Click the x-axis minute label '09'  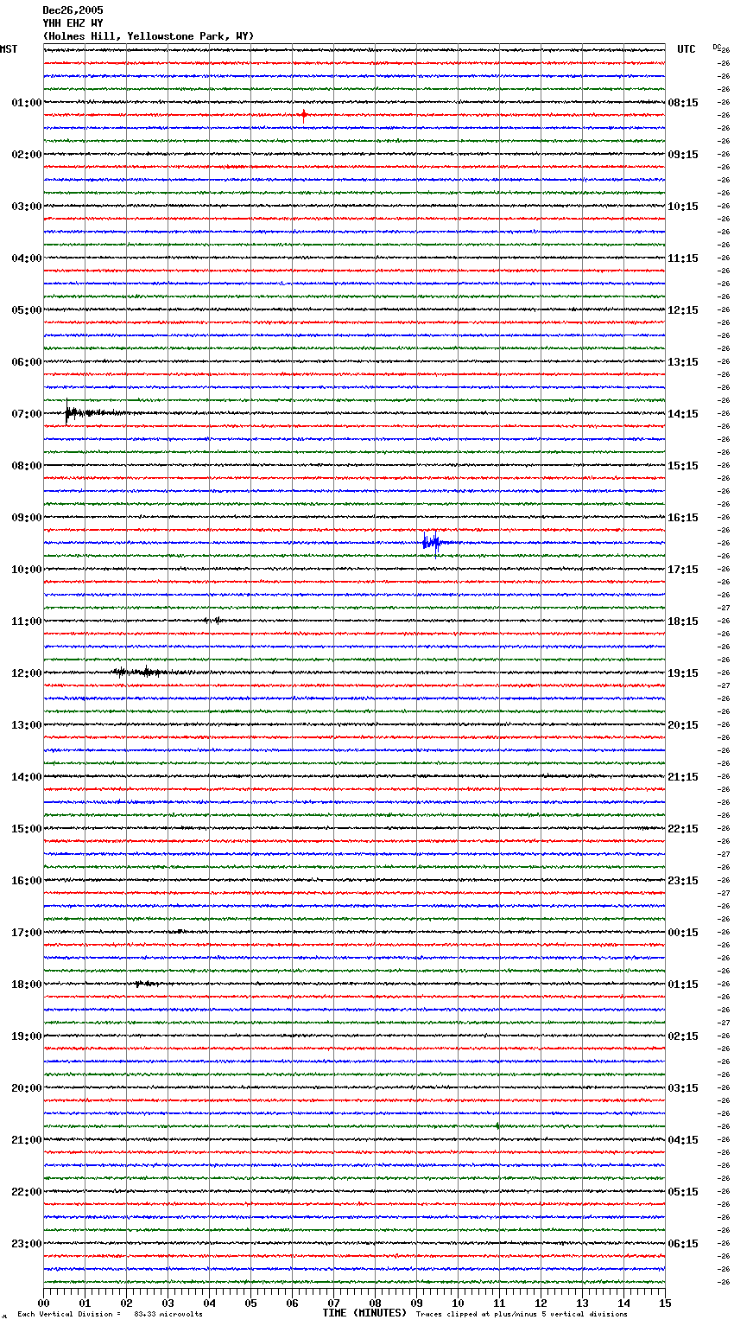[x=416, y=1304]
